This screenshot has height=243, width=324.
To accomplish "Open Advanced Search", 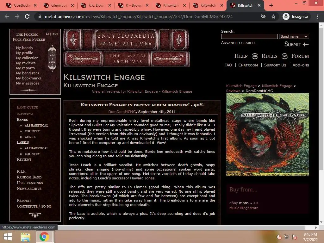I will (x=238, y=43).
